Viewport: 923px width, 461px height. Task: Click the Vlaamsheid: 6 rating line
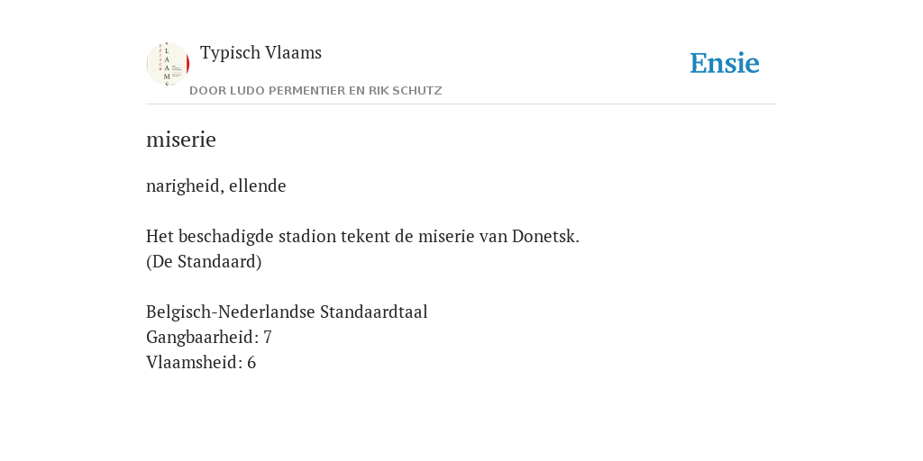tap(201, 362)
